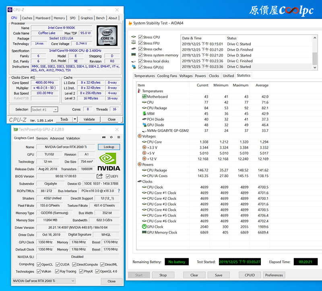The image size is (322, 291).
Task: Toggle Vulkan technology checkbox
Action: [39, 271]
